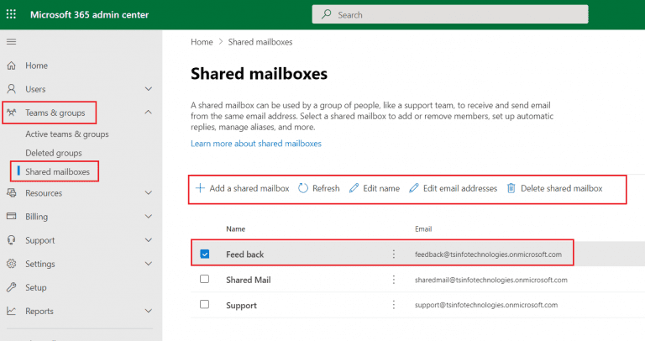Screen dimensions: 645x341
Task: Uncheck the Feed back mailbox checkbox
Action: (204, 254)
